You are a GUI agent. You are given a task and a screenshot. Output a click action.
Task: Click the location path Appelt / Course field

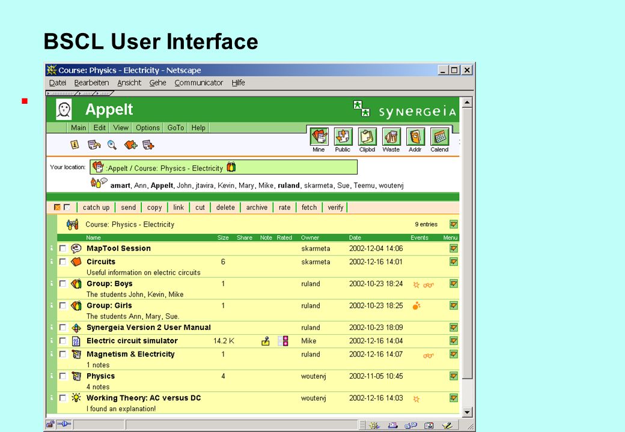click(x=223, y=167)
